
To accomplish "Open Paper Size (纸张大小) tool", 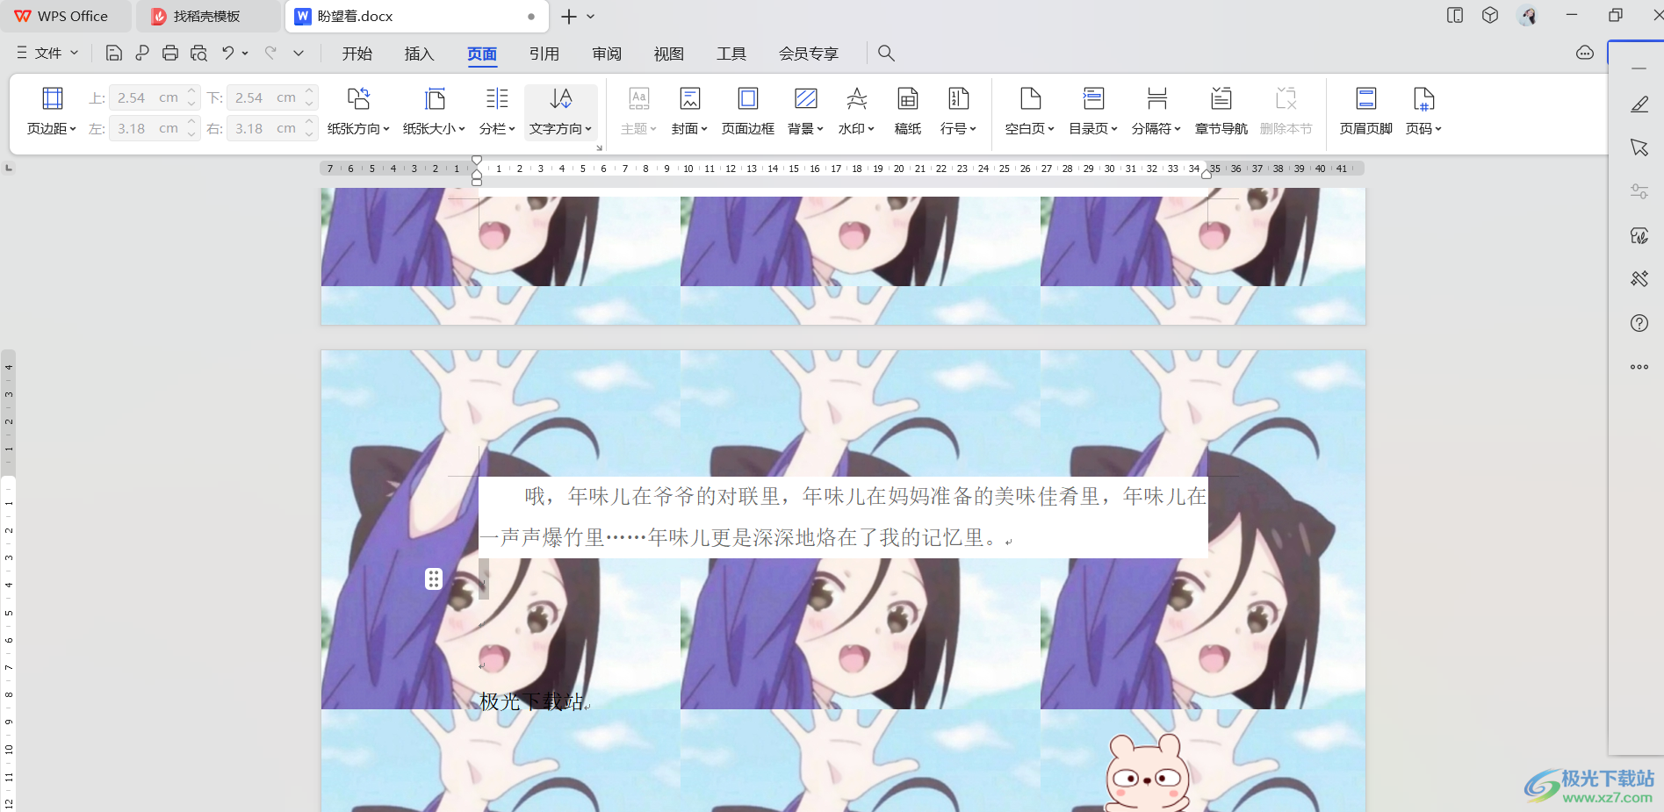I will tap(434, 111).
